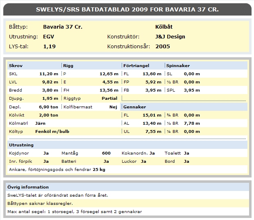Click the Spinnaker SL value 0,00 m
The width and height of the screenshot is (254, 220).
[x=192, y=74]
